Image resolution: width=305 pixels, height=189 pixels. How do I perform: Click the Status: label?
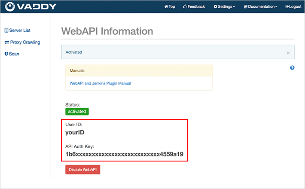pyautogui.click(x=73, y=105)
